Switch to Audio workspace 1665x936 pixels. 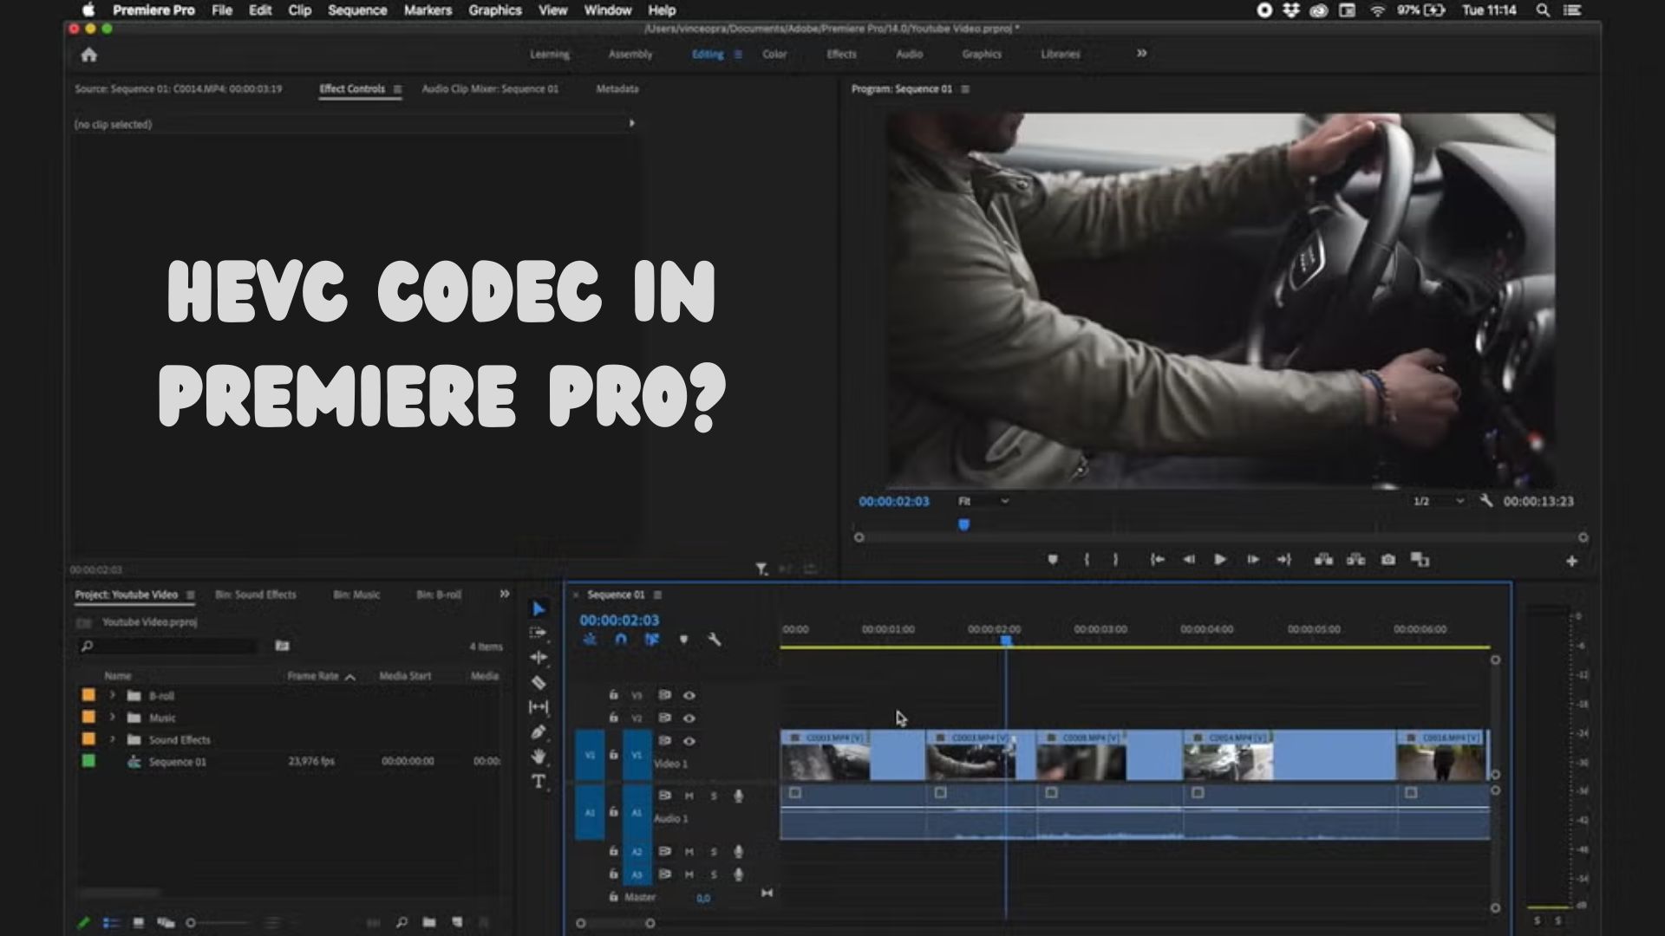coord(909,54)
